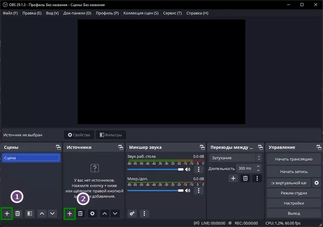The width and height of the screenshot is (323, 227).
Task: Click the Начать запись button
Action: pyautogui.click(x=293, y=171)
